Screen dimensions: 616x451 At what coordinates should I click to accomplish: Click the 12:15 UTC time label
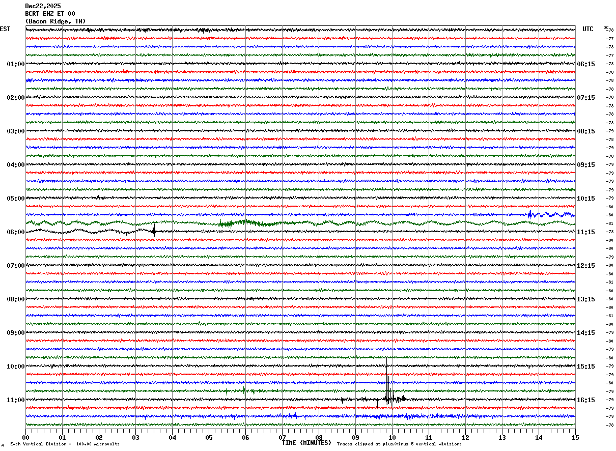point(586,266)
